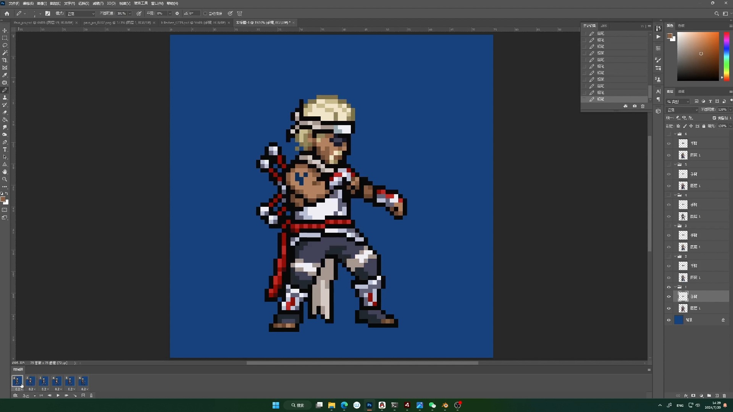
Task: Play the frame animation
Action: pos(58,396)
